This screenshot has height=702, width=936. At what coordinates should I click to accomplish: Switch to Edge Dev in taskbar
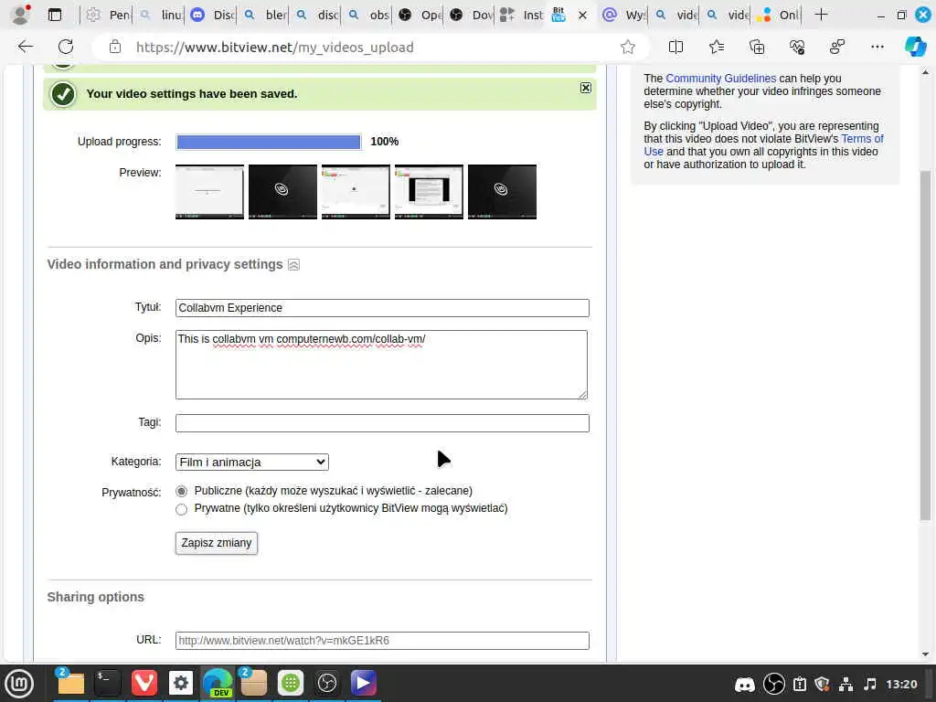click(x=218, y=683)
